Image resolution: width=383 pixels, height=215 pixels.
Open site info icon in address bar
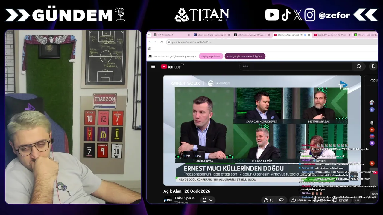pos(169,42)
